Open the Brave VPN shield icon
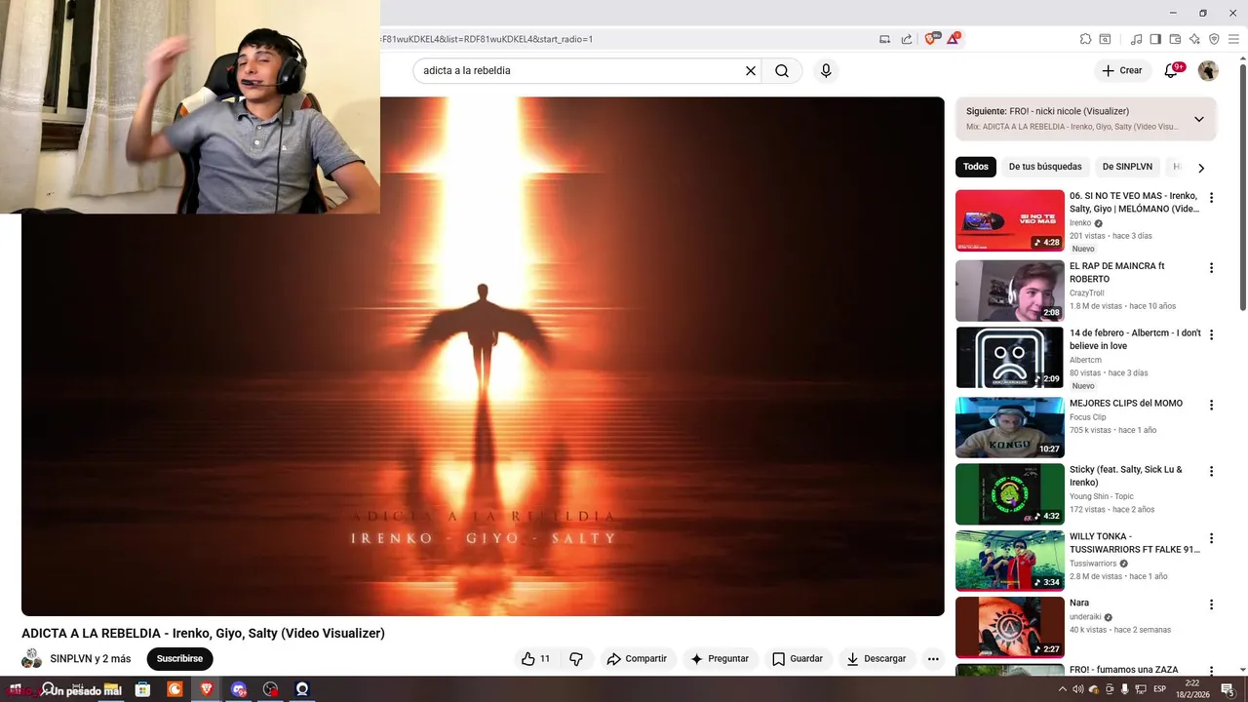This screenshot has width=1248, height=702. point(1214,39)
